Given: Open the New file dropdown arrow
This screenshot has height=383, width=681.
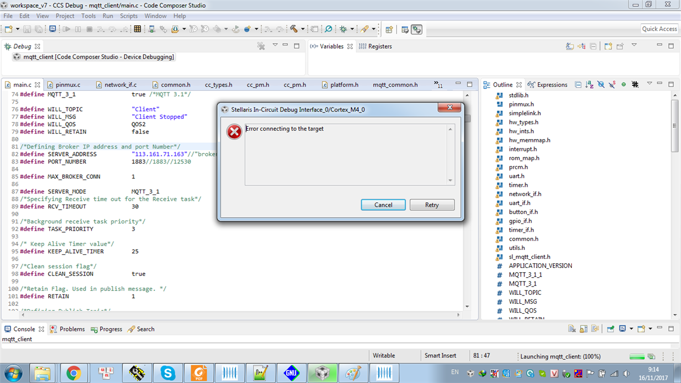Looking at the screenshot, I should (18, 29).
